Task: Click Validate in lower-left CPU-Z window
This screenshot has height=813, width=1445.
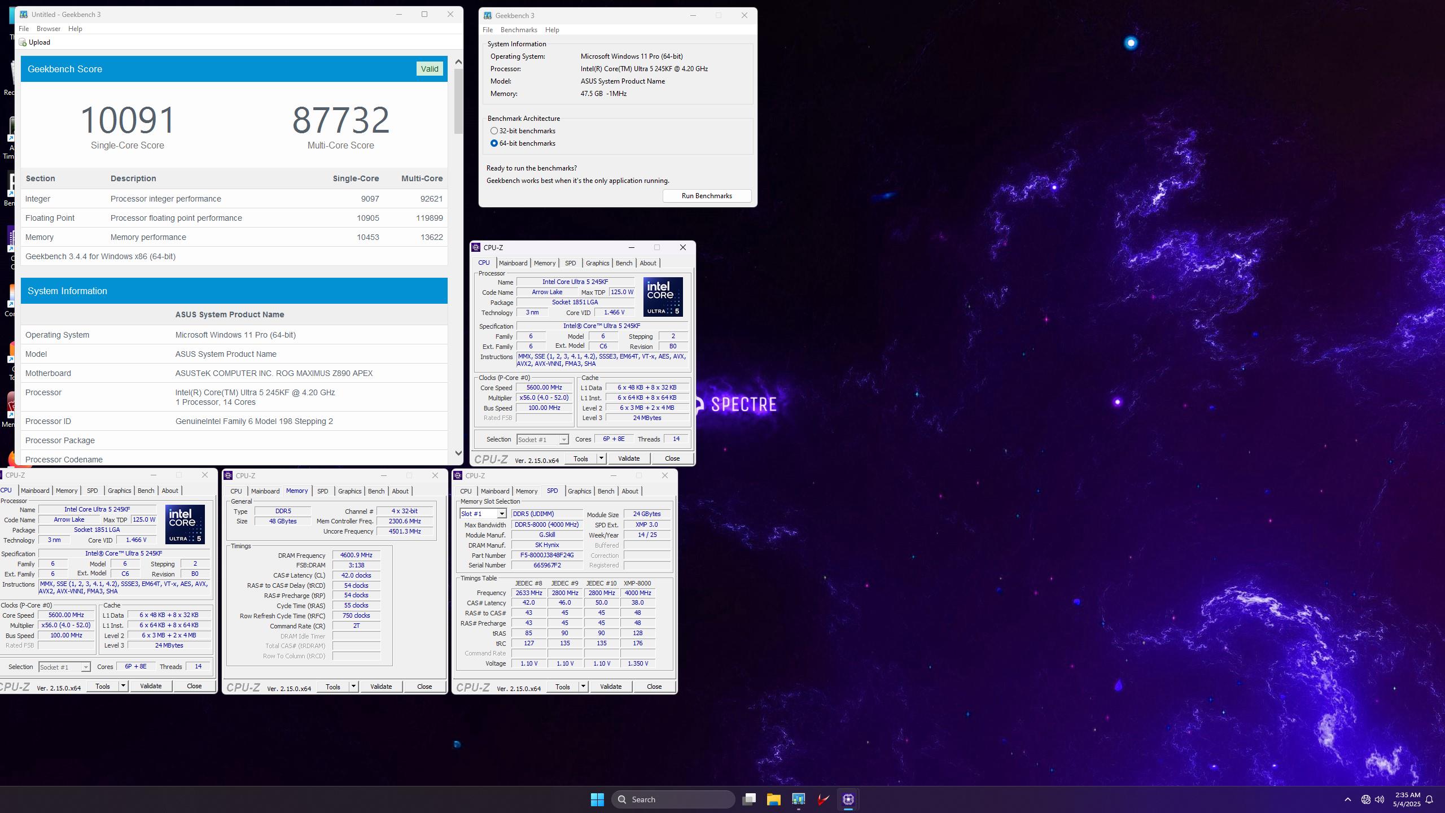Action: click(151, 686)
